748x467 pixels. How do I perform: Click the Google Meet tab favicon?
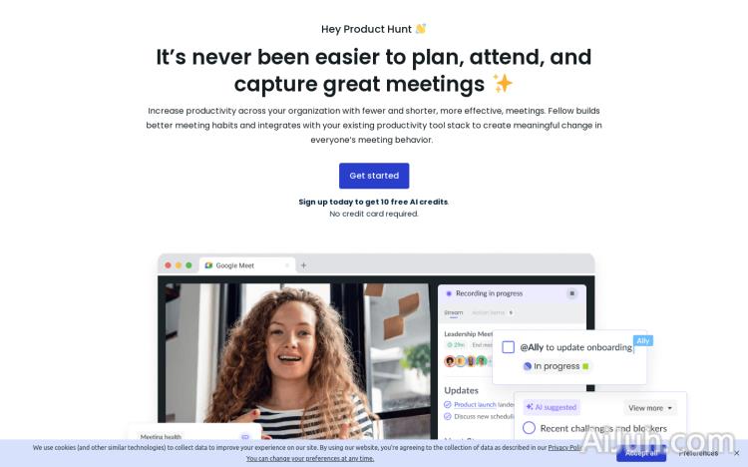[208, 265]
